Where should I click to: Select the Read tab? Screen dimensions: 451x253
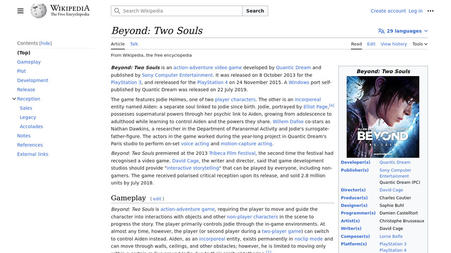356,44
